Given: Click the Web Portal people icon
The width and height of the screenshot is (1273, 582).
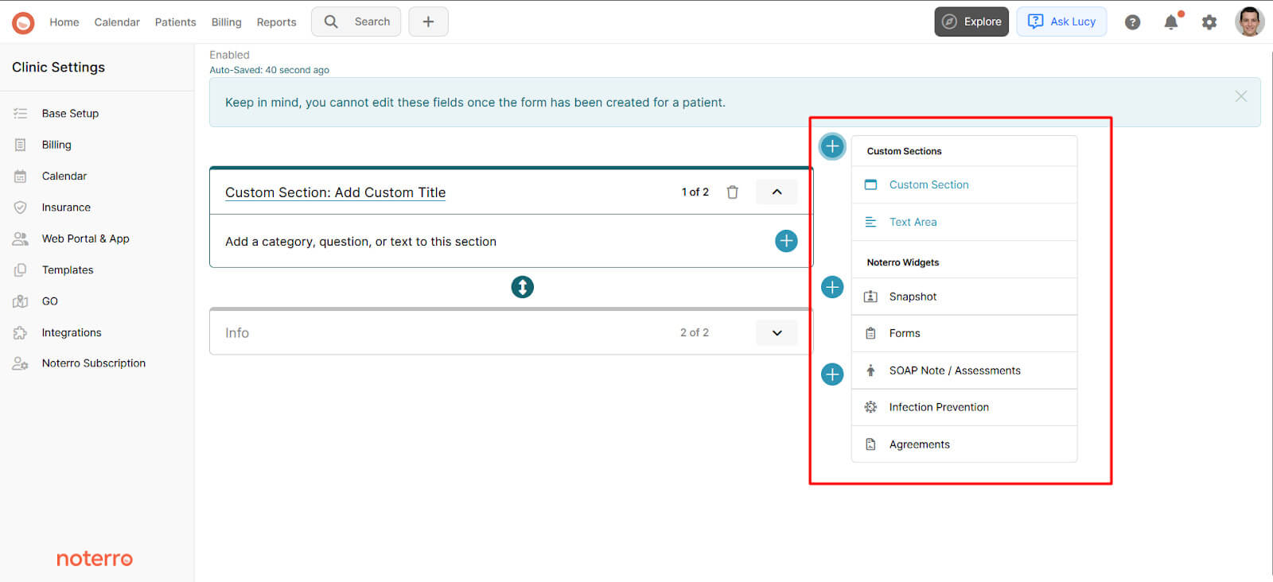Looking at the screenshot, I should click(x=21, y=239).
